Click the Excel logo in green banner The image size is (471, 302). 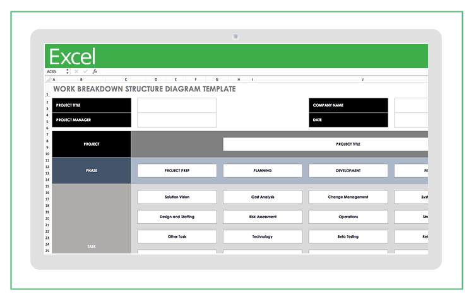pyautogui.click(x=72, y=57)
